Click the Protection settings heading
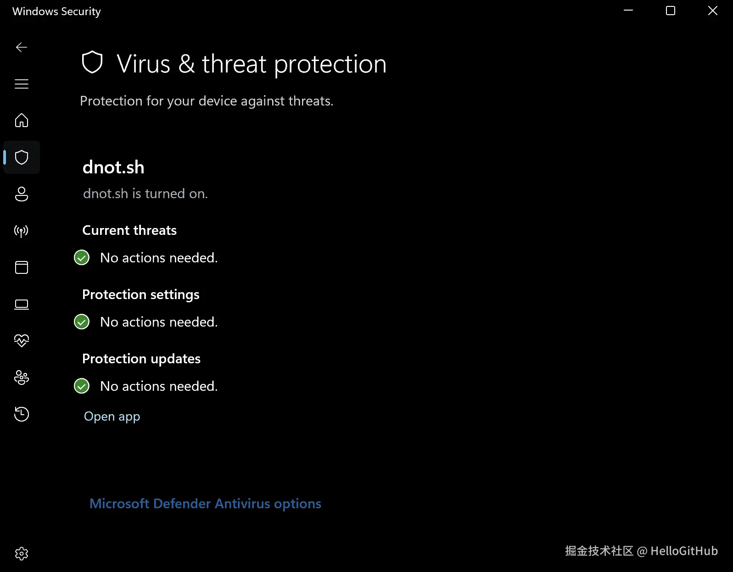The width and height of the screenshot is (733, 572). click(141, 294)
